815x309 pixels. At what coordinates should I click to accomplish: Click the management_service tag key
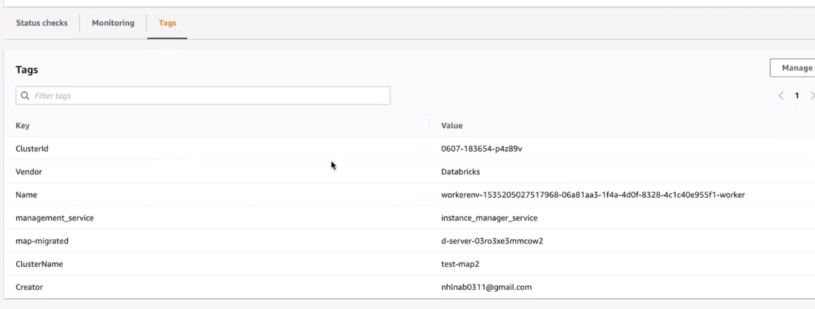54,218
